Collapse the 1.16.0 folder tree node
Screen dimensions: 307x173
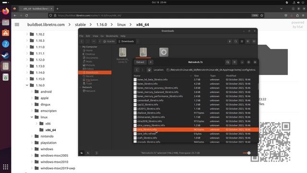tap(27, 85)
